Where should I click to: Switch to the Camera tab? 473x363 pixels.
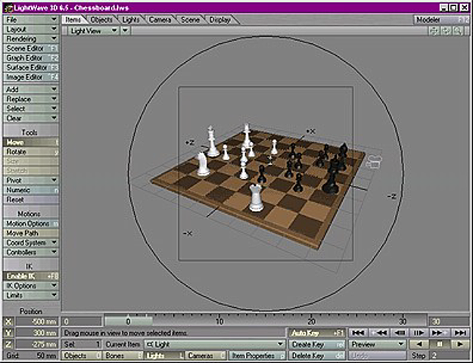[x=160, y=20]
